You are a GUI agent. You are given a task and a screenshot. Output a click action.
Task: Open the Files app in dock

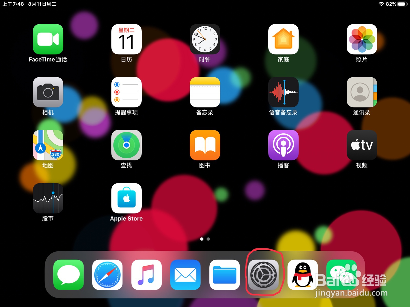[x=224, y=275]
